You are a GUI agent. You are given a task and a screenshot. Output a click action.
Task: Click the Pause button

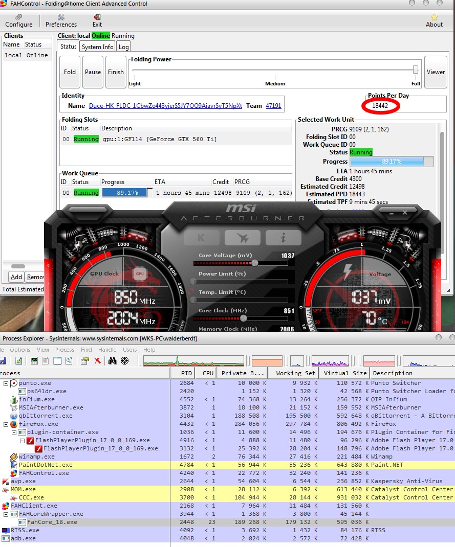point(93,72)
